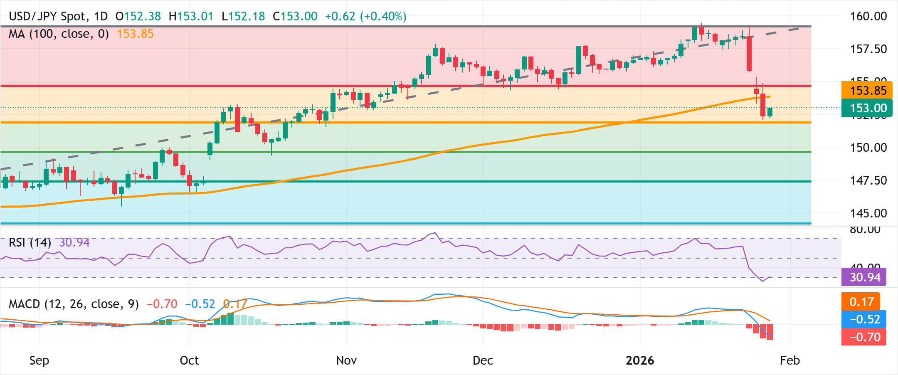Click the close value C153.00 in header
Screen dimensions: 898x375
coord(295,16)
